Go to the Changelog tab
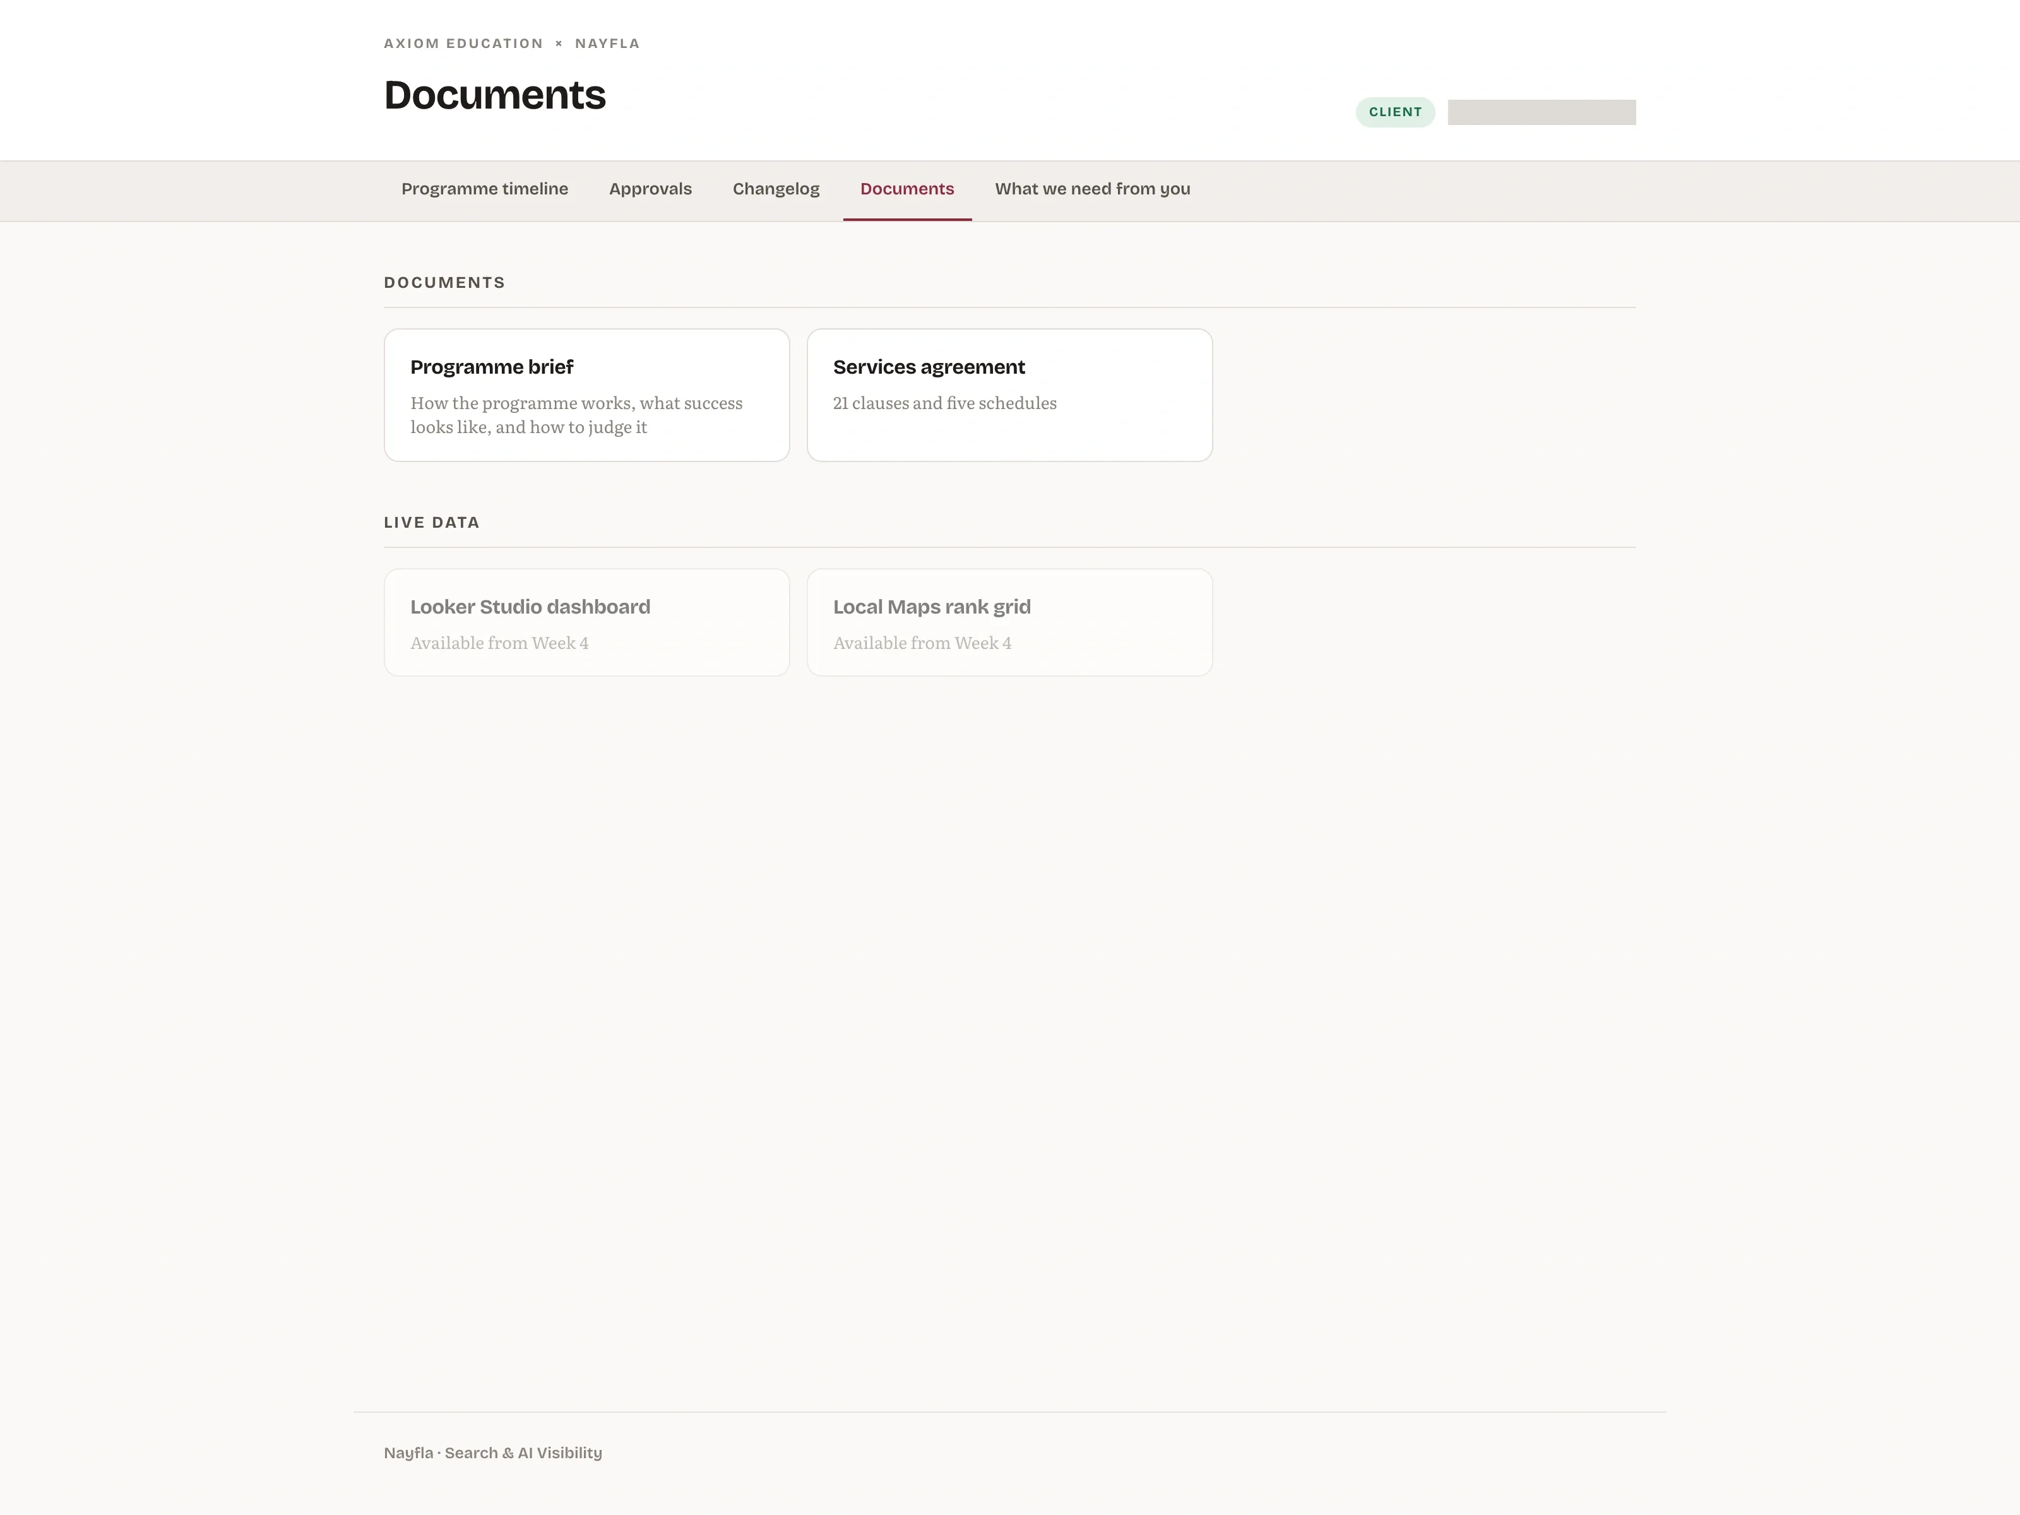Screen dimensions: 2020x1515 click(x=775, y=189)
